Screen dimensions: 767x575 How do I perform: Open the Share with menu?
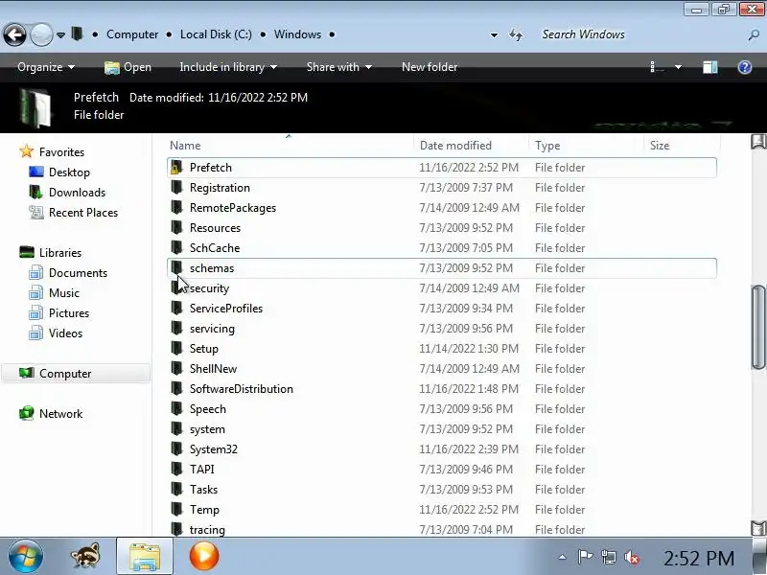[338, 67]
